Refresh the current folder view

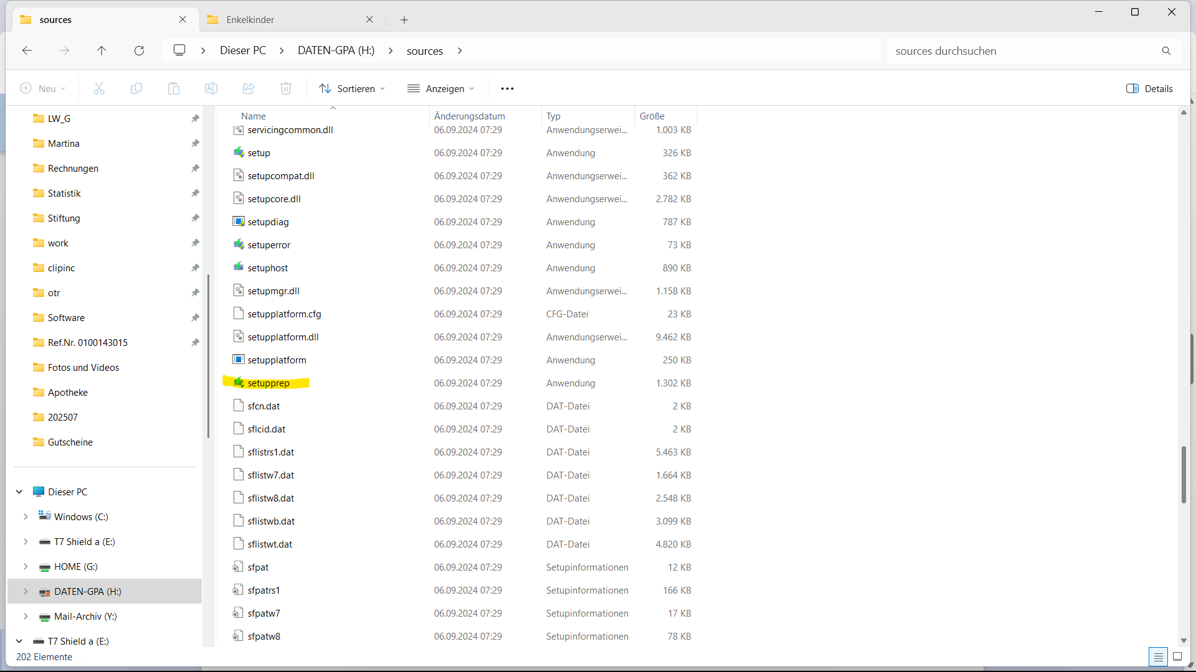(x=139, y=50)
